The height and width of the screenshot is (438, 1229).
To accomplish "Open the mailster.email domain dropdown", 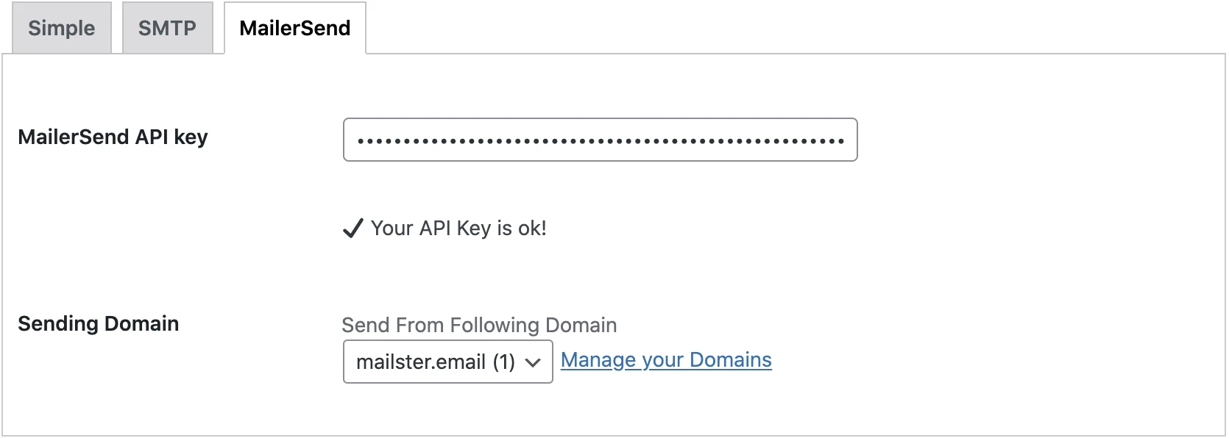I will (447, 362).
